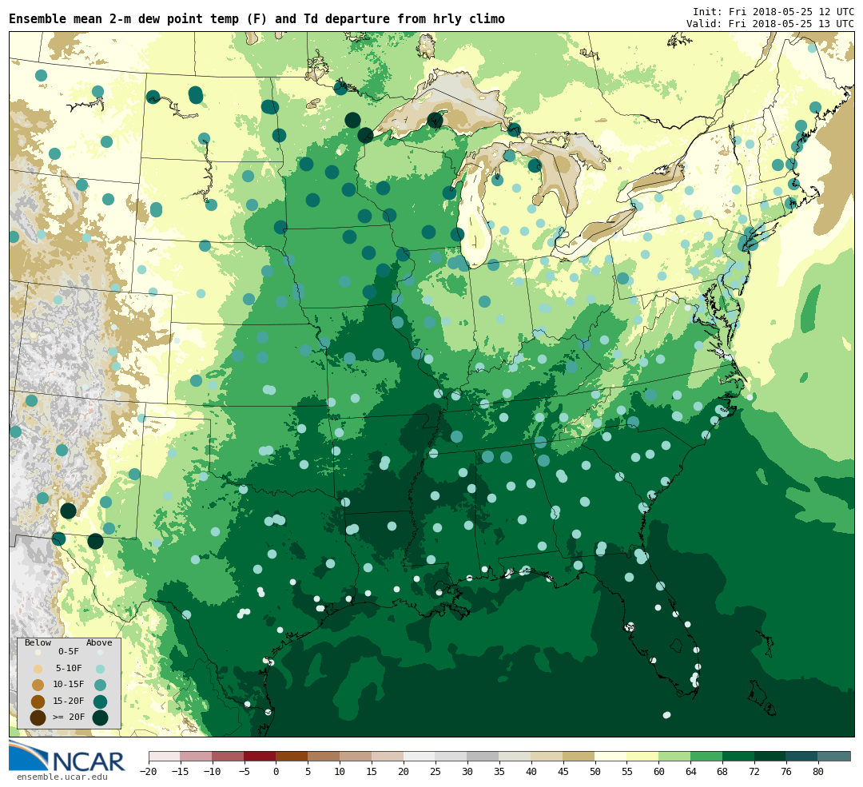Click the 5-10F legend label
The image size is (863, 787).
tap(69, 668)
